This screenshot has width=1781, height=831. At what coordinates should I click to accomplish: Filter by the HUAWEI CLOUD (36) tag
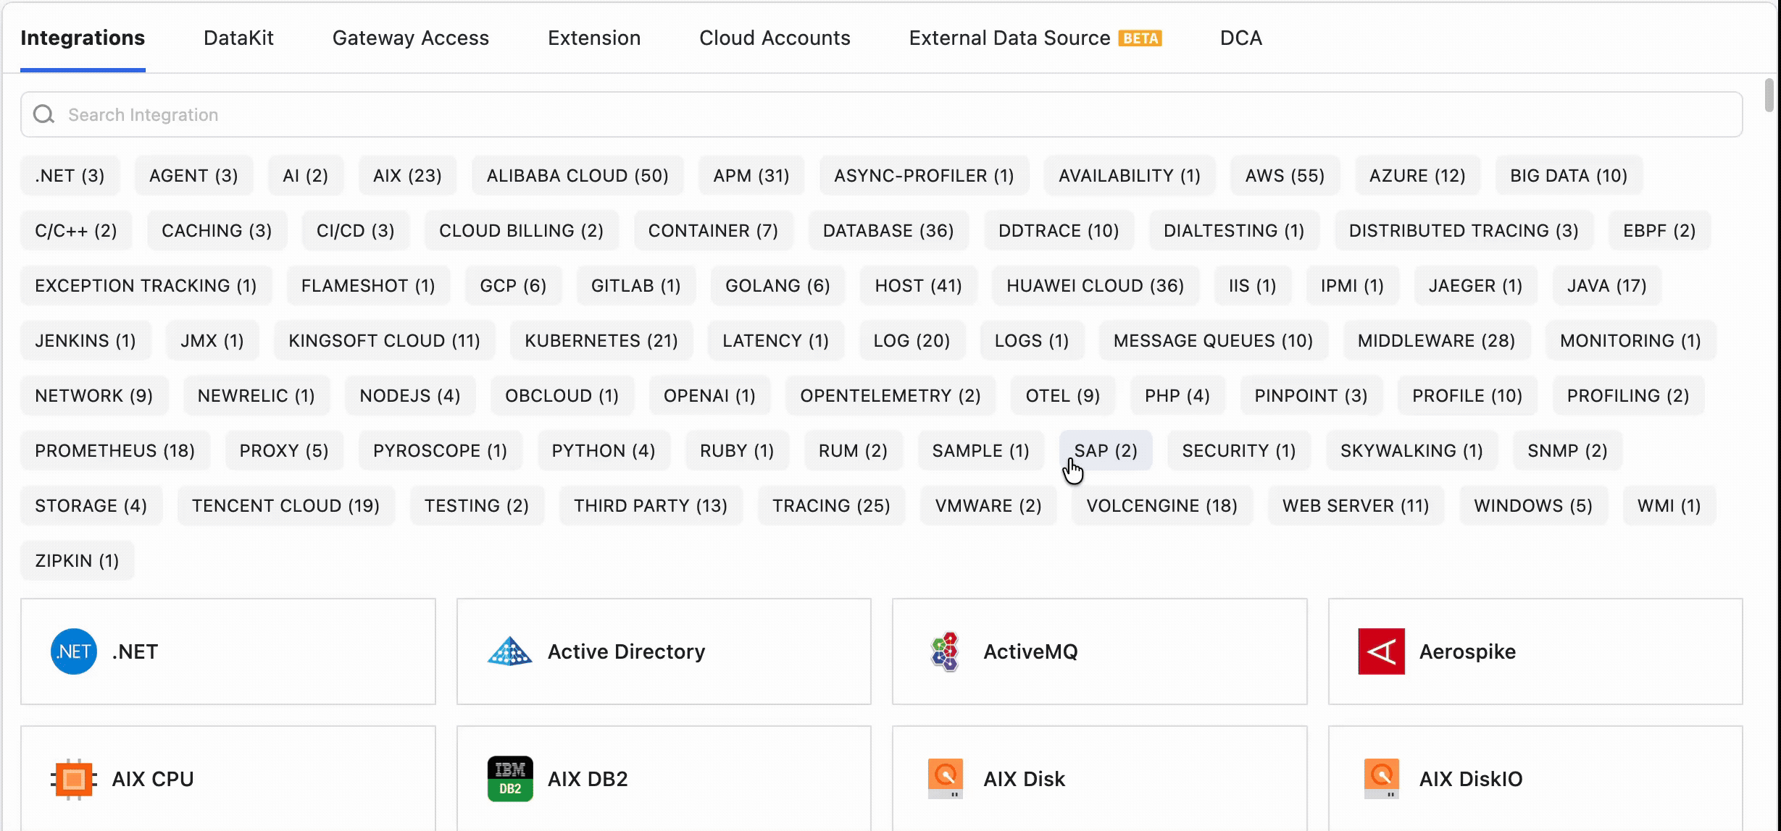point(1096,285)
